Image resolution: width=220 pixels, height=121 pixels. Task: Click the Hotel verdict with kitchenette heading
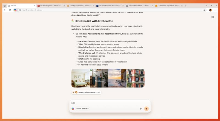[x=94, y=21]
